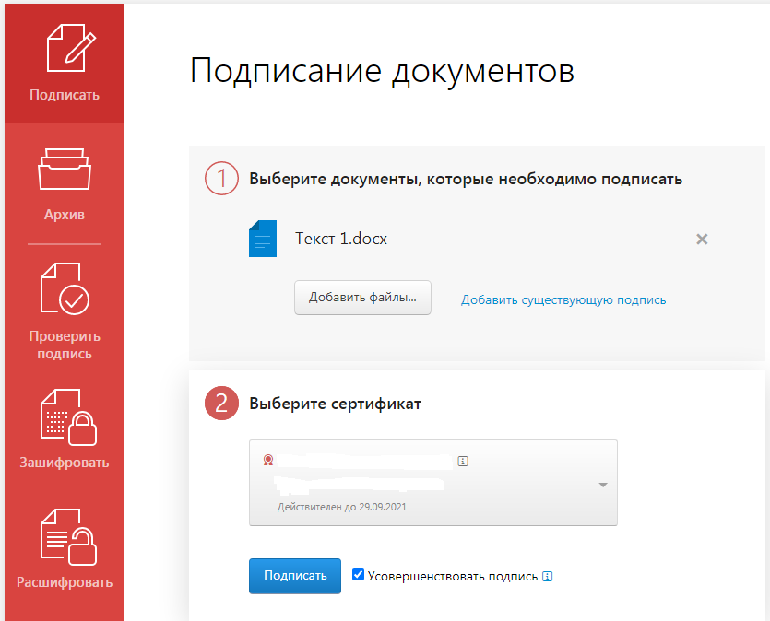Show info about Усовершенствовать подпись
770x621 pixels.
point(547,577)
